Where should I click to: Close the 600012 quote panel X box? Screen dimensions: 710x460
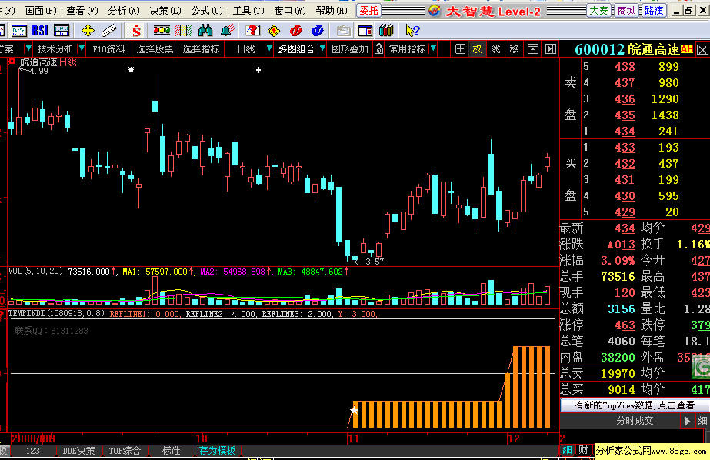pos(702,49)
